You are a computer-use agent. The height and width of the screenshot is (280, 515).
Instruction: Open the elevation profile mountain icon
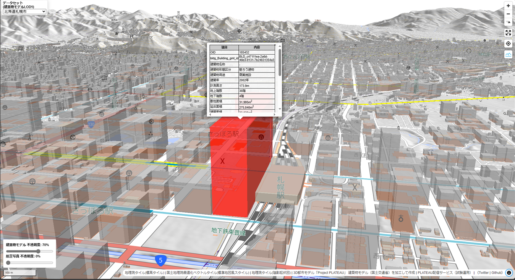(x=508, y=54)
